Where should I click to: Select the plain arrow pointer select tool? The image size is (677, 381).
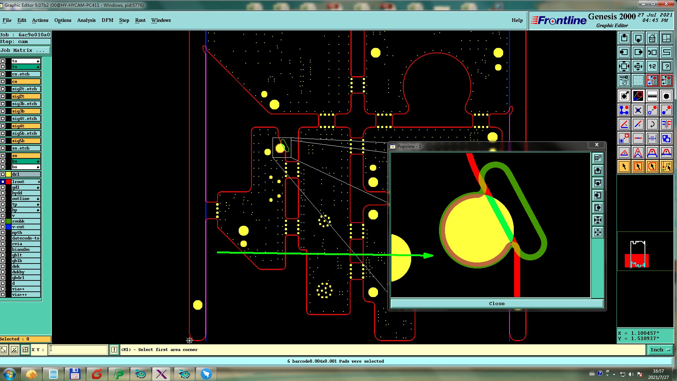(x=624, y=167)
